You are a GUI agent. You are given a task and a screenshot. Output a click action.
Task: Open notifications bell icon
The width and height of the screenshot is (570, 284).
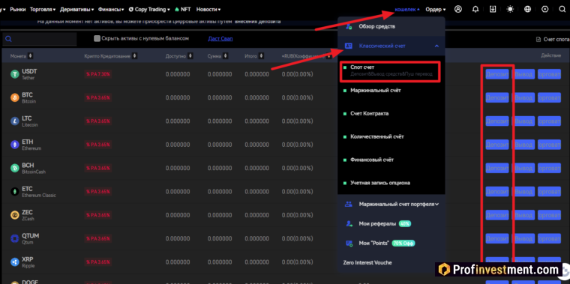tap(475, 10)
